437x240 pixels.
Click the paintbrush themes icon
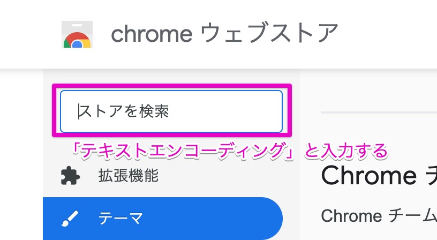pyautogui.click(x=70, y=218)
